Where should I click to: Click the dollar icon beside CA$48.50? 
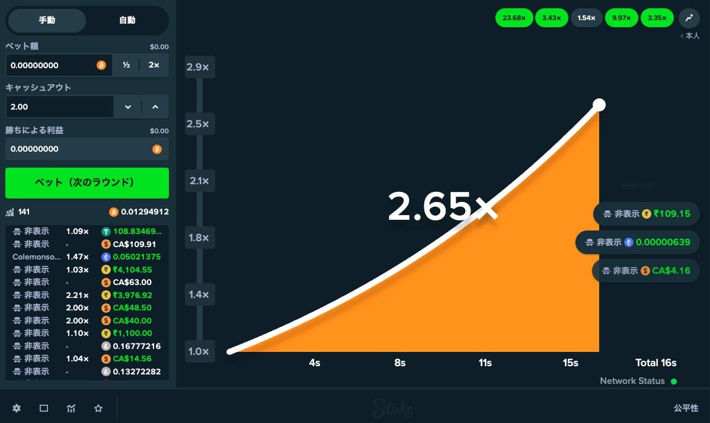coord(106,307)
